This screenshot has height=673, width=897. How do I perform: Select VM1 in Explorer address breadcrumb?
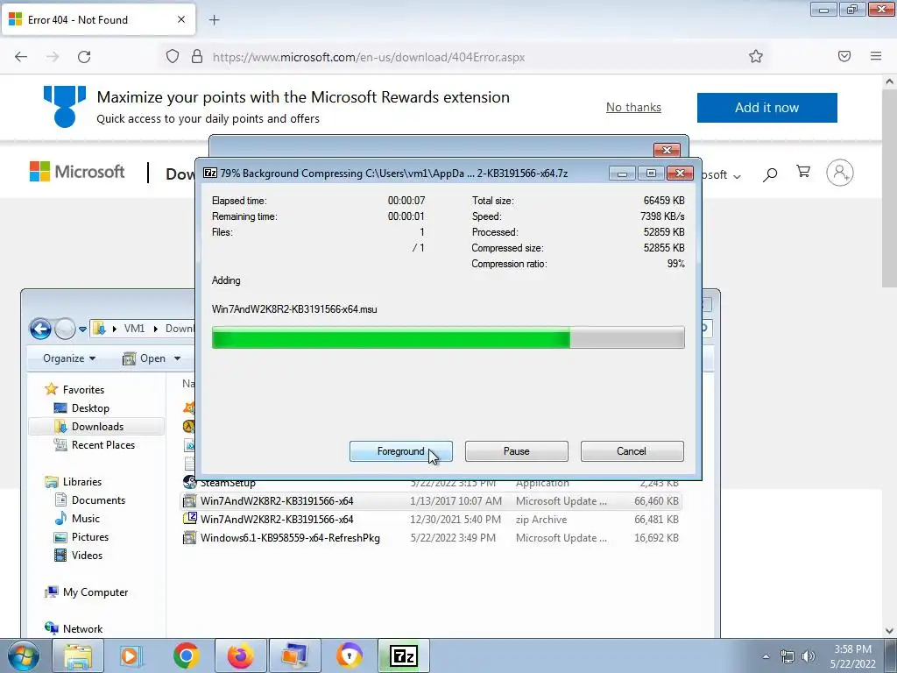(134, 329)
